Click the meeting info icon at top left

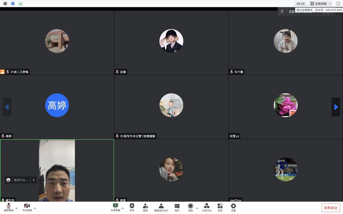5,4
